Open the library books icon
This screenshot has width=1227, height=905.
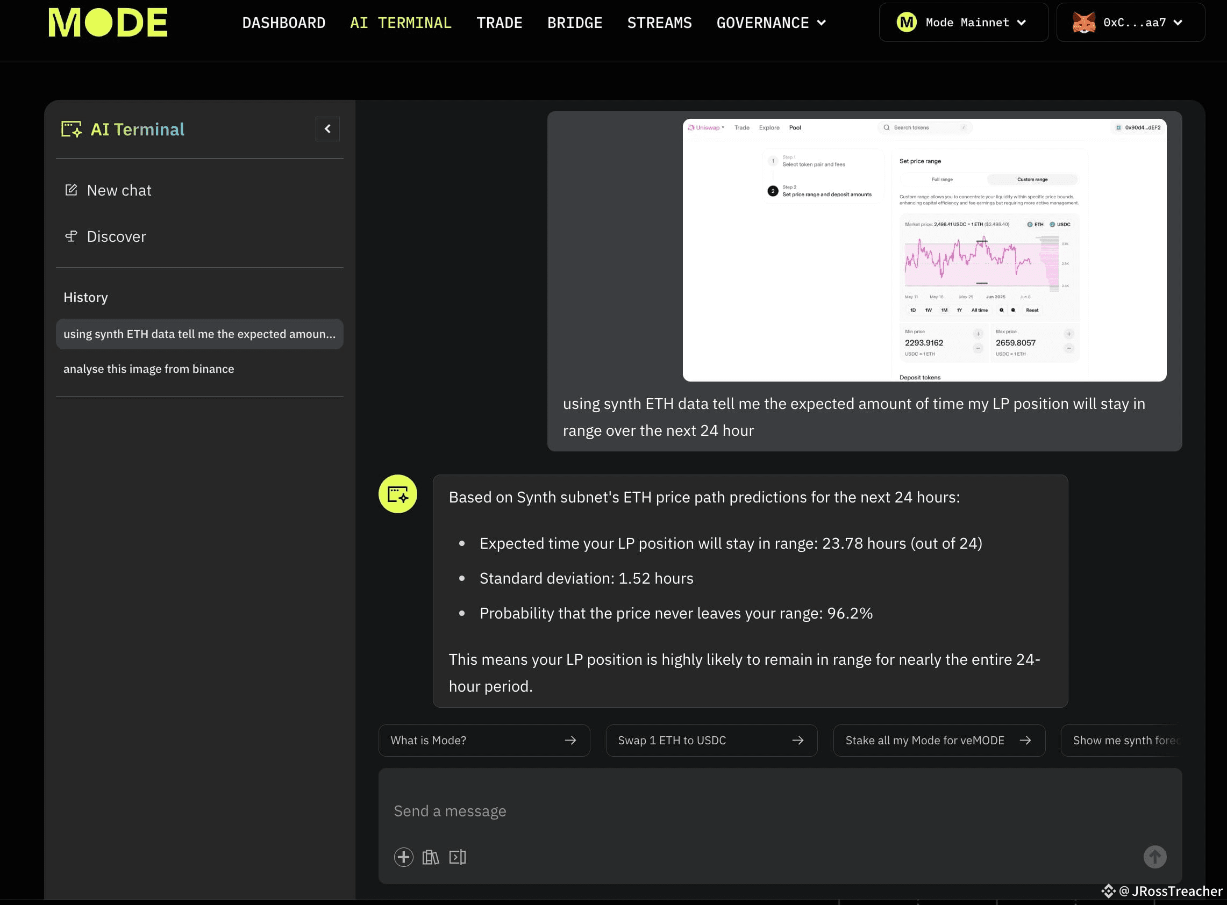point(431,857)
